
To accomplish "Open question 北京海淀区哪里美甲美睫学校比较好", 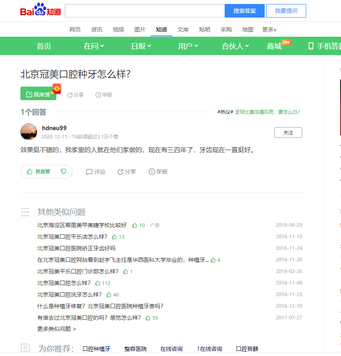I will (82, 225).
